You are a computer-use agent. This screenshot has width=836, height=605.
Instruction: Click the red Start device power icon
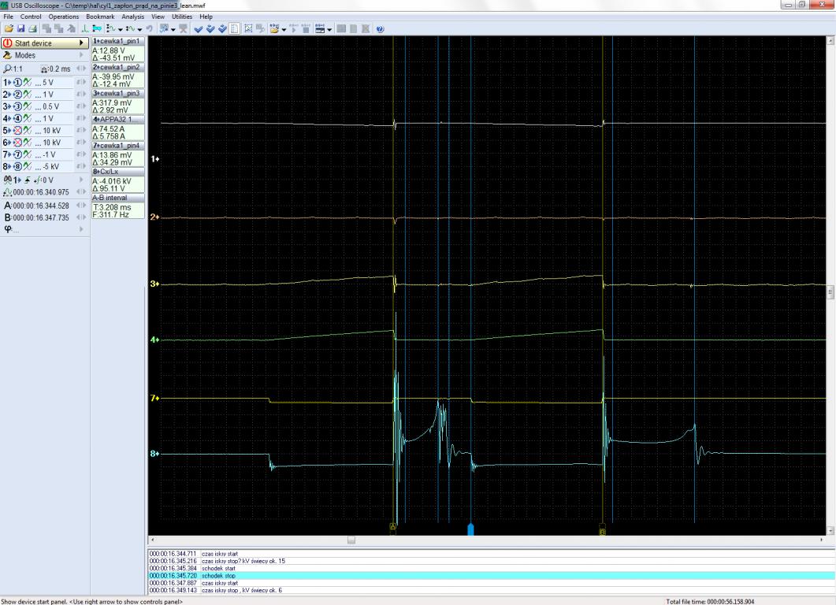point(7,43)
